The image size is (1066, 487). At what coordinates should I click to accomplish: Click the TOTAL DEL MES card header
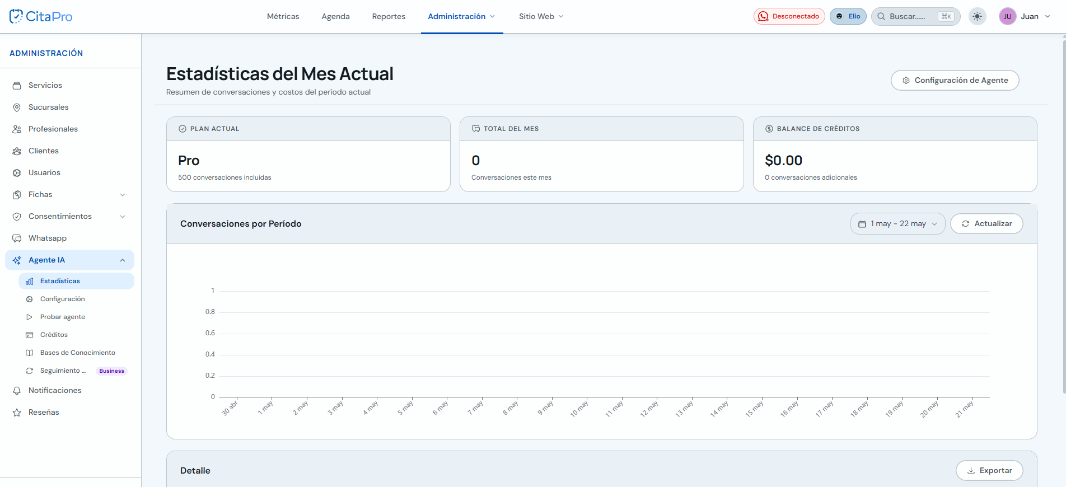point(602,129)
